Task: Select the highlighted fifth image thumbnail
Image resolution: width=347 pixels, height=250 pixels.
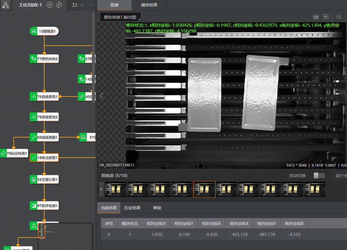Action: coord(204,189)
